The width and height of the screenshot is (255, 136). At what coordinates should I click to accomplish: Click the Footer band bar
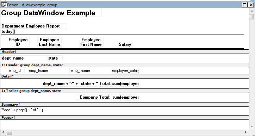pos(125,117)
